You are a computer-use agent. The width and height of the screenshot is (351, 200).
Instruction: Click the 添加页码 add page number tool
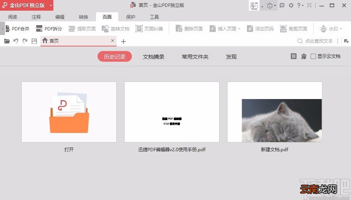pyautogui.click(x=260, y=29)
